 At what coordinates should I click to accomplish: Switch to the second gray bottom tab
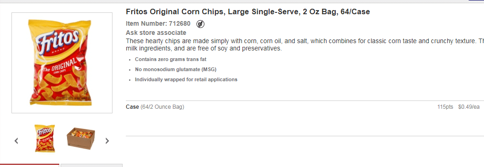point(92,166)
